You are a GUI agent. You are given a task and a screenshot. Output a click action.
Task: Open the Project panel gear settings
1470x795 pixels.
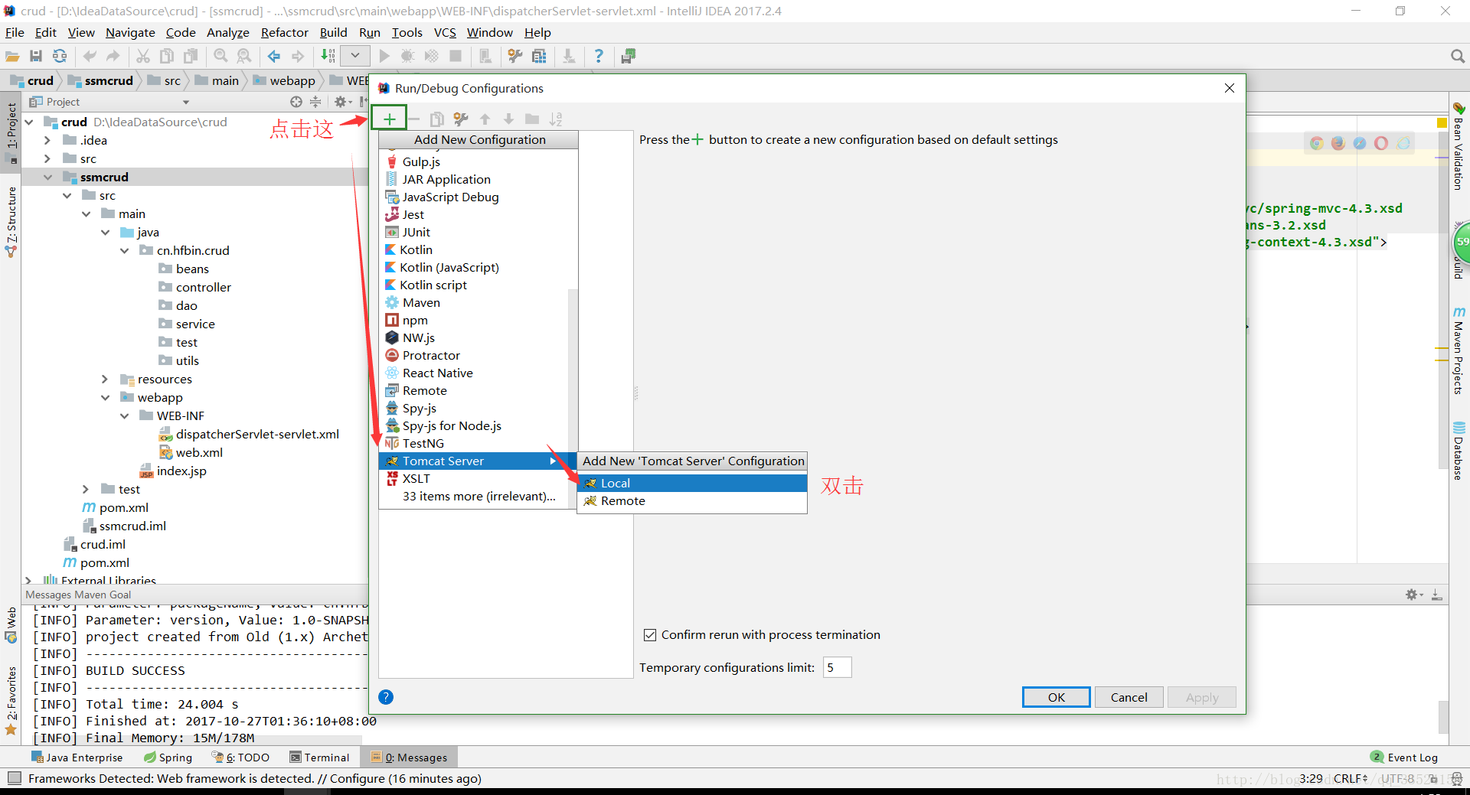pyautogui.click(x=341, y=102)
